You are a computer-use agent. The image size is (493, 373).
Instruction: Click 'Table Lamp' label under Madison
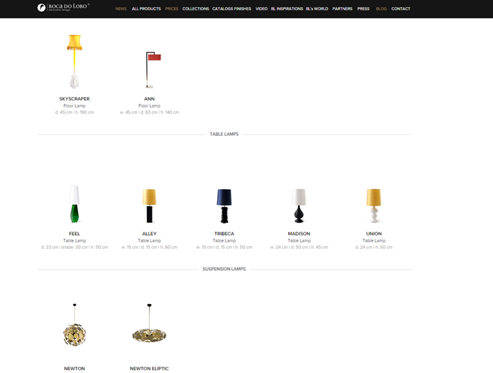coord(299,241)
